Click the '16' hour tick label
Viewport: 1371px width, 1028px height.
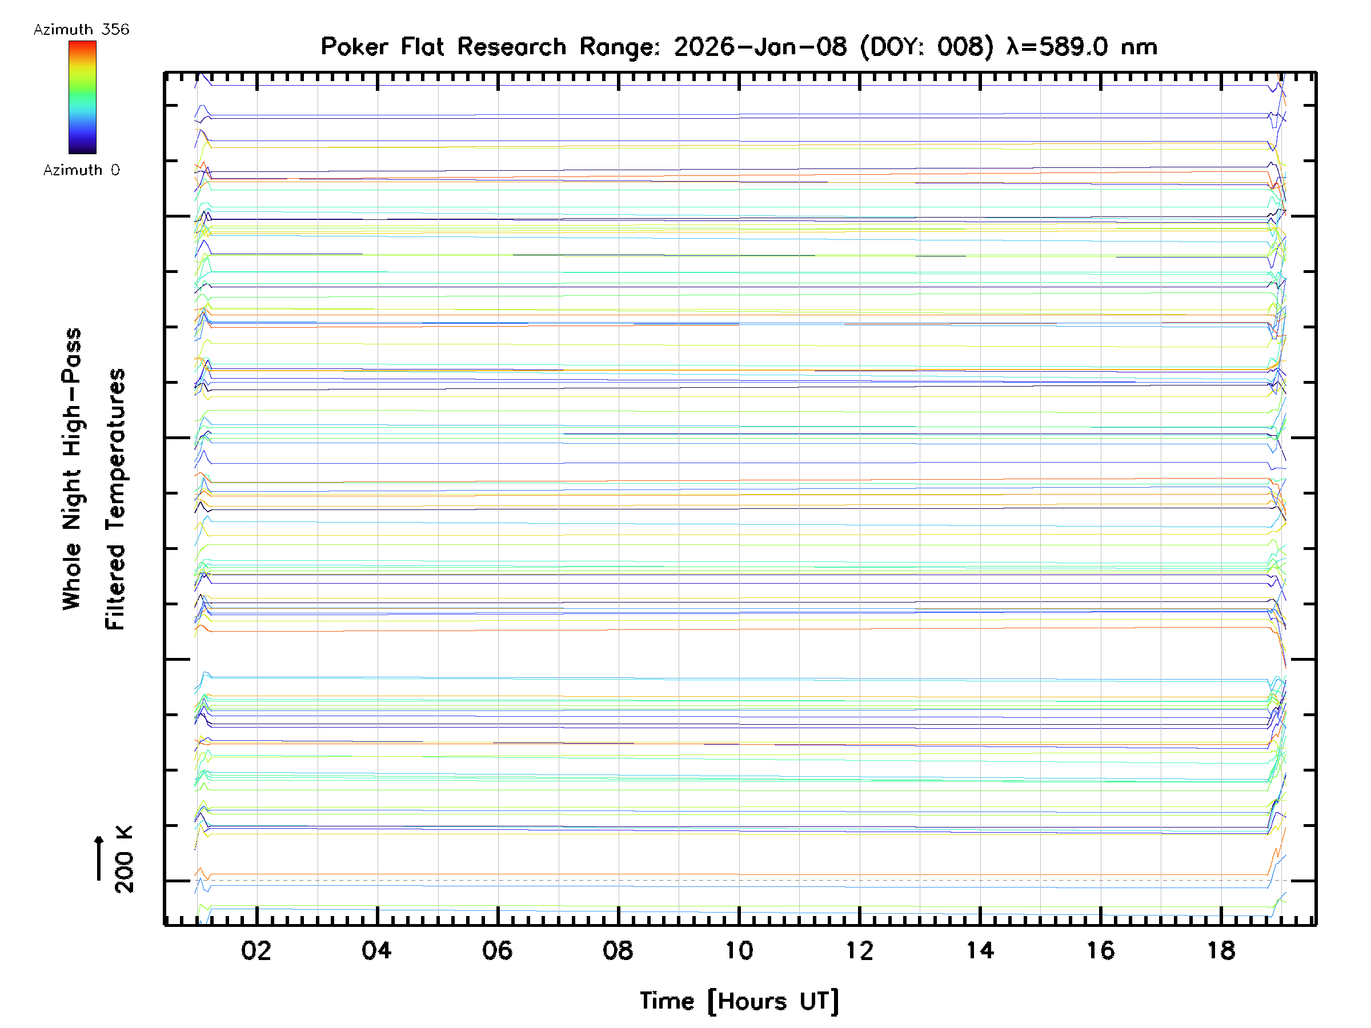(1100, 950)
